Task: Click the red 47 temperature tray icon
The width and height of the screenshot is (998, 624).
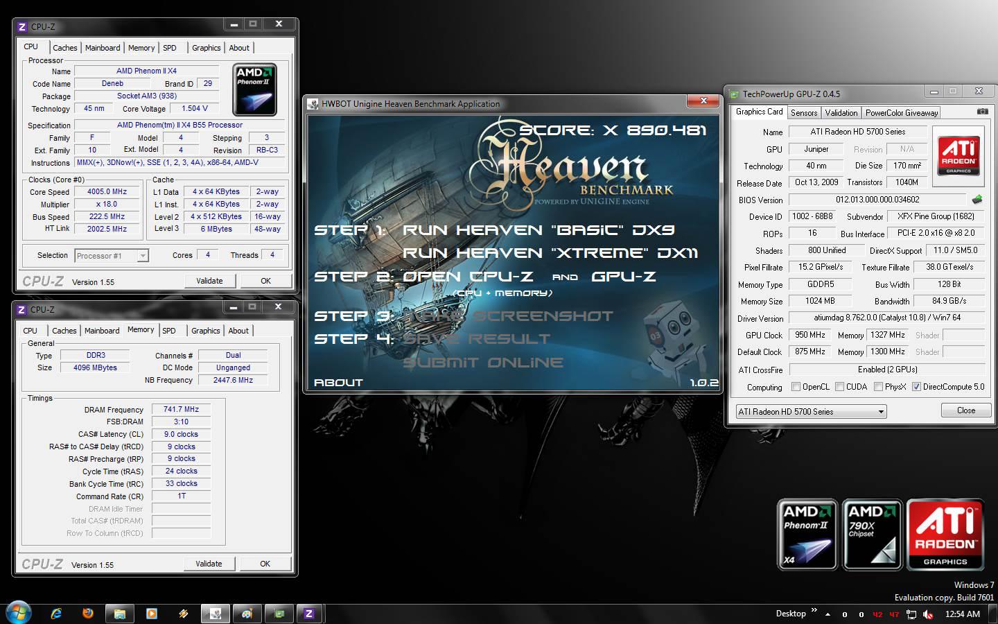Action: [x=894, y=614]
